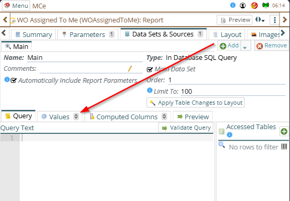
Task: Click the Type value In Database SQL Query
Action: pos(201,58)
